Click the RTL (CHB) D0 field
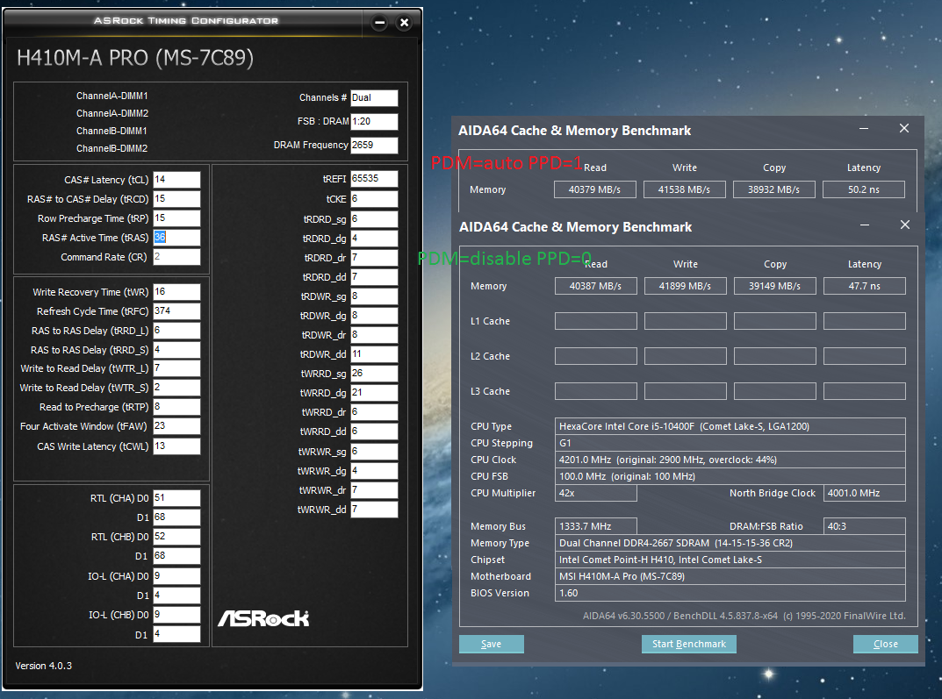The height and width of the screenshot is (699, 942). pyautogui.click(x=176, y=537)
